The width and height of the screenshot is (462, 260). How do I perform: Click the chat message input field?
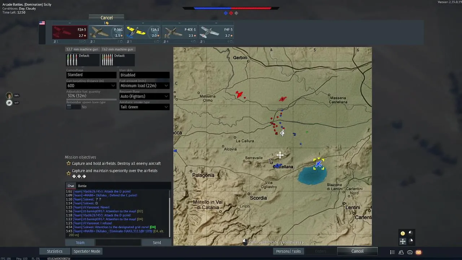click(x=118, y=243)
